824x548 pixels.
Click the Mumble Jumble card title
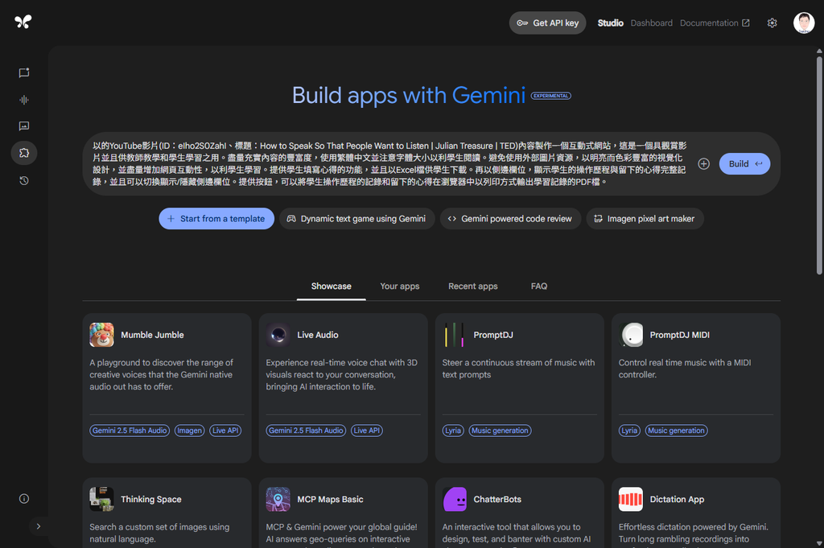[x=152, y=336]
